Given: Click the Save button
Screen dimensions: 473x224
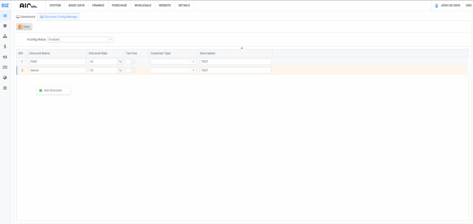Looking at the screenshot, I should [24, 27].
